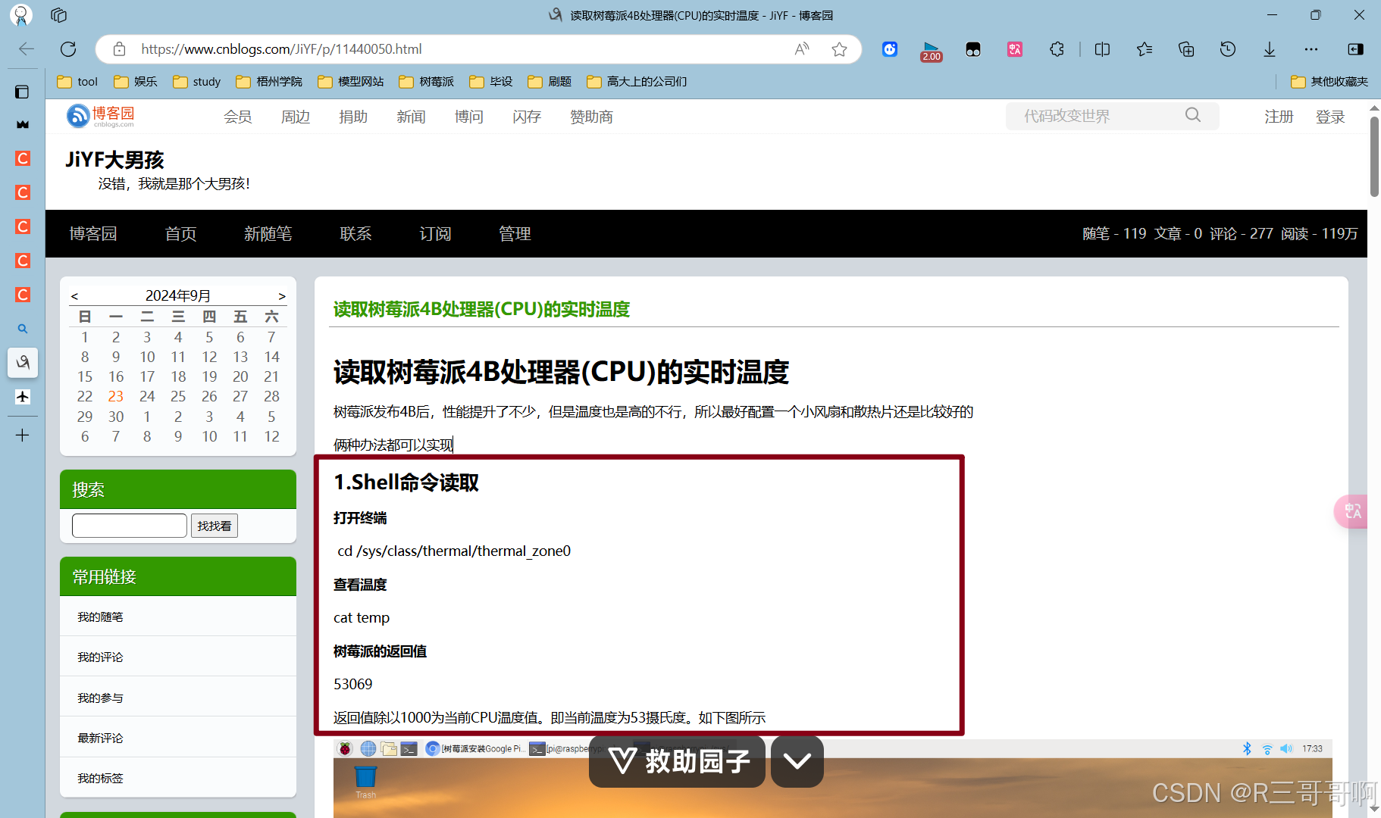
Task: Open Collections icon in toolbar
Action: [1186, 49]
